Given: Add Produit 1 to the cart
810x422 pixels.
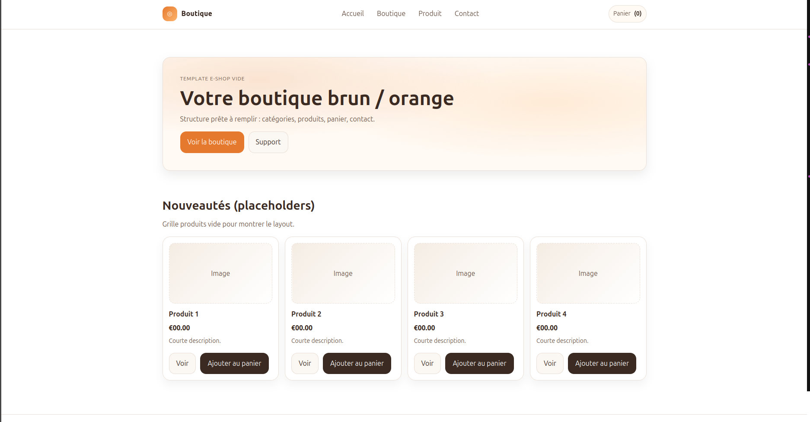Looking at the screenshot, I should point(234,363).
